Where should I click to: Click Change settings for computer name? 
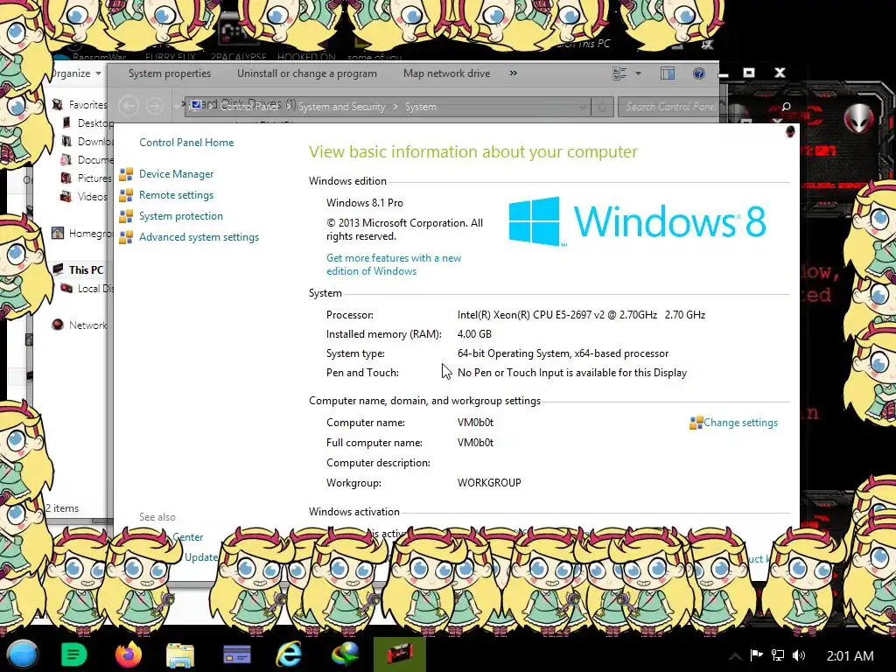tap(740, 423)
